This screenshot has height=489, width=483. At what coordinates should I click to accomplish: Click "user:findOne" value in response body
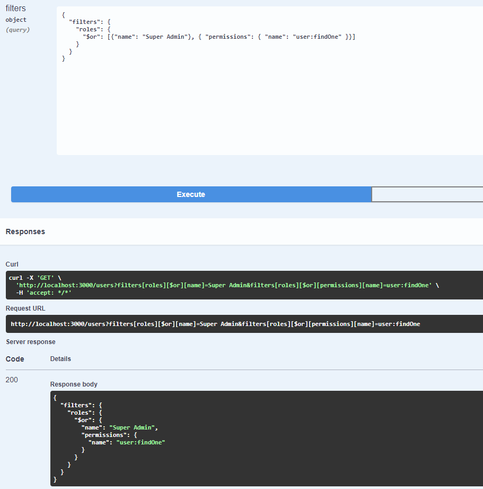pos(140,442)
